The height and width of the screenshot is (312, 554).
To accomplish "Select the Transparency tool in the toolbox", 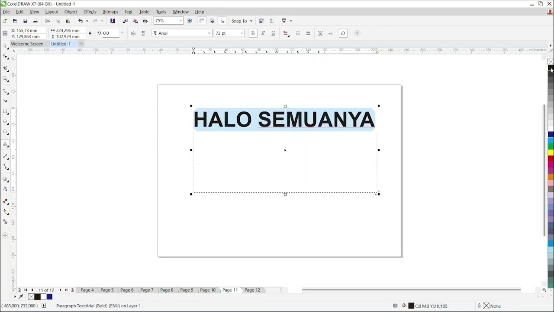I will coord(6,189).
